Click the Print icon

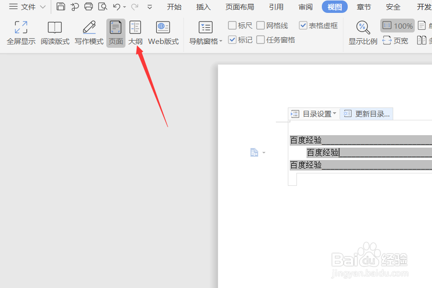pyautogui.click(x=89, y=6)
